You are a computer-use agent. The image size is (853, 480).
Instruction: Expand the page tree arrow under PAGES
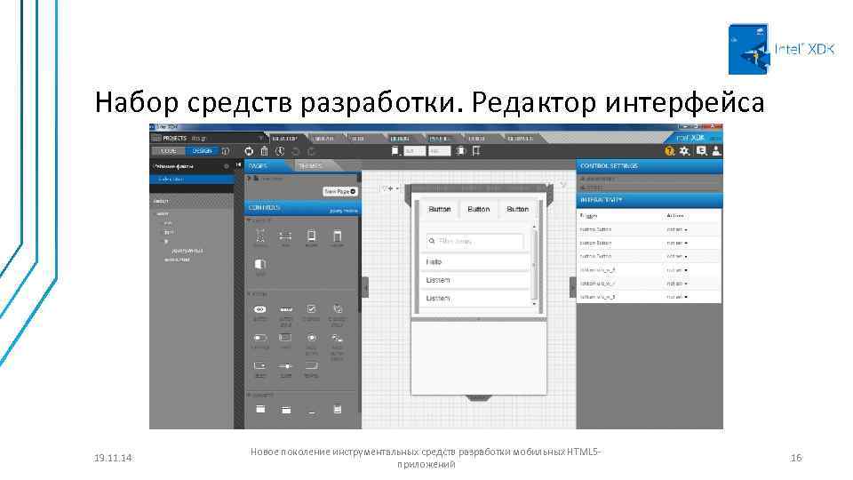coord(249,178)
